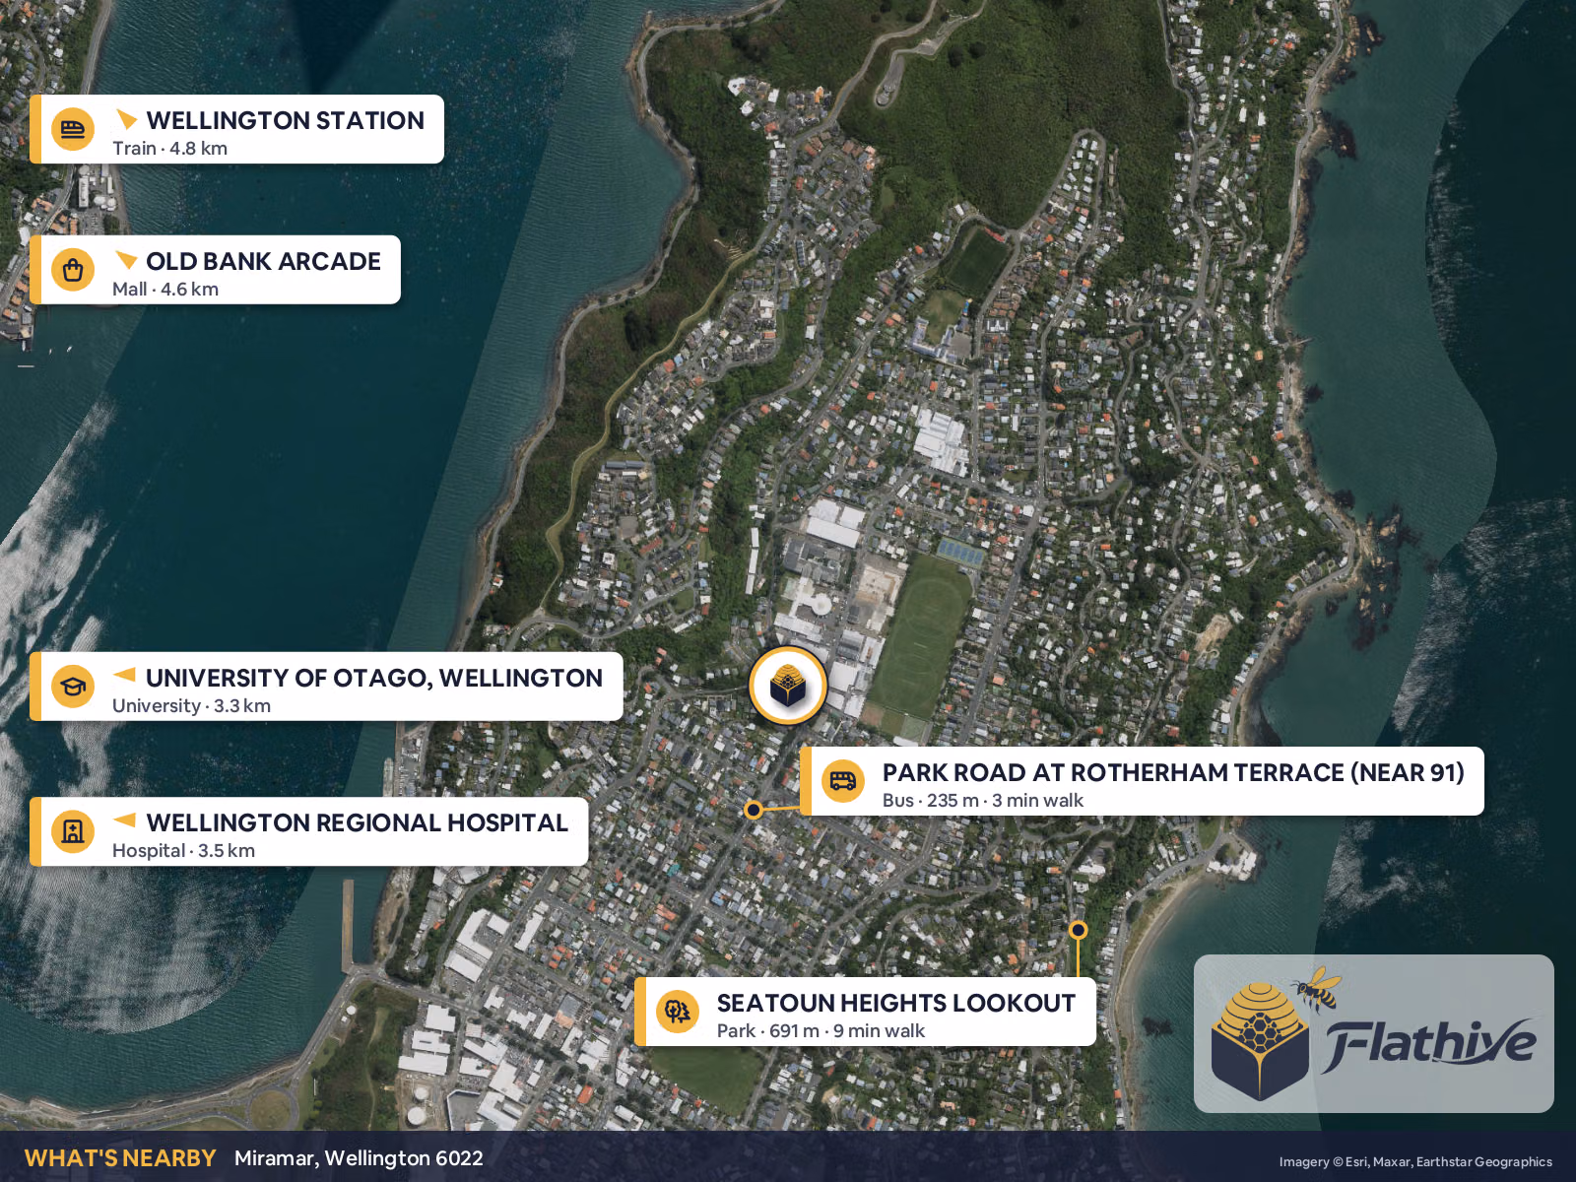Select the 'Mall · 4.6 km' distance text
Screen dimensions: 1576x1182
coord(165,290)
